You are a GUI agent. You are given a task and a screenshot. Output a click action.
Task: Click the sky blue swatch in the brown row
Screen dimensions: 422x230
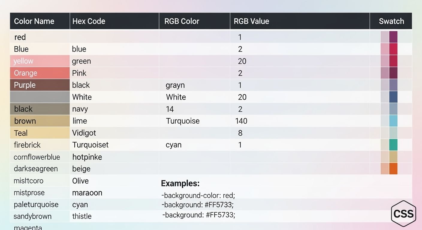(x=393, y=121)
